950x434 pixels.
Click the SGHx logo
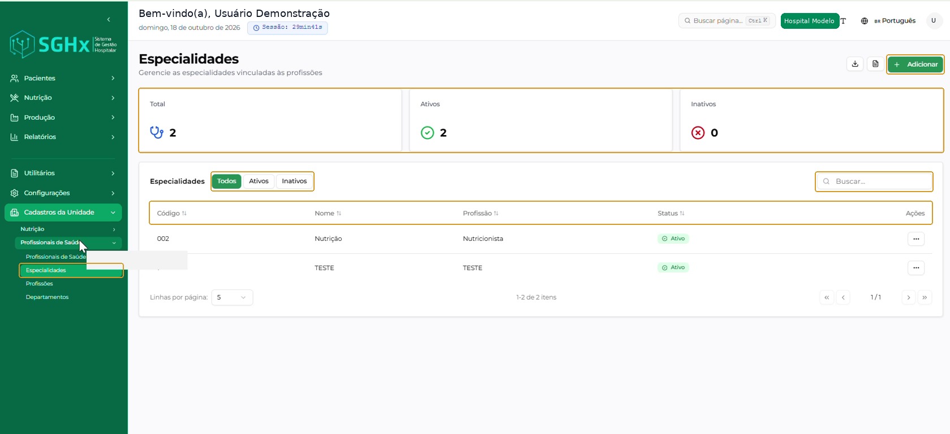pos(63,44)
